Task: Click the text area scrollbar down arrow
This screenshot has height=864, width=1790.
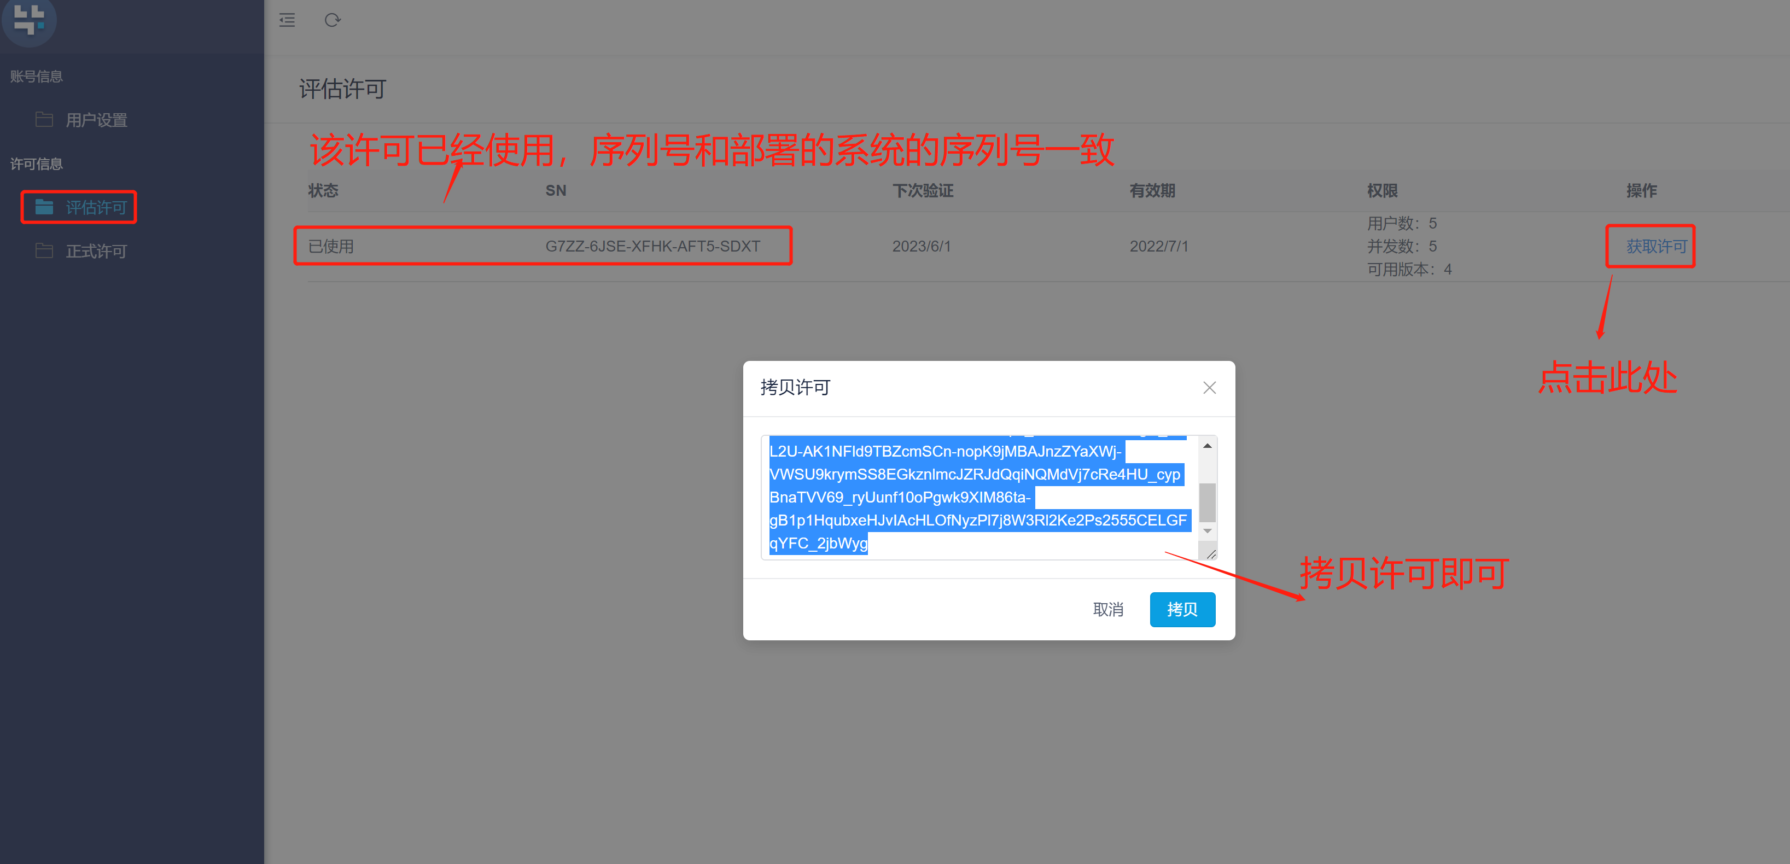Action: coord(1208,530)
